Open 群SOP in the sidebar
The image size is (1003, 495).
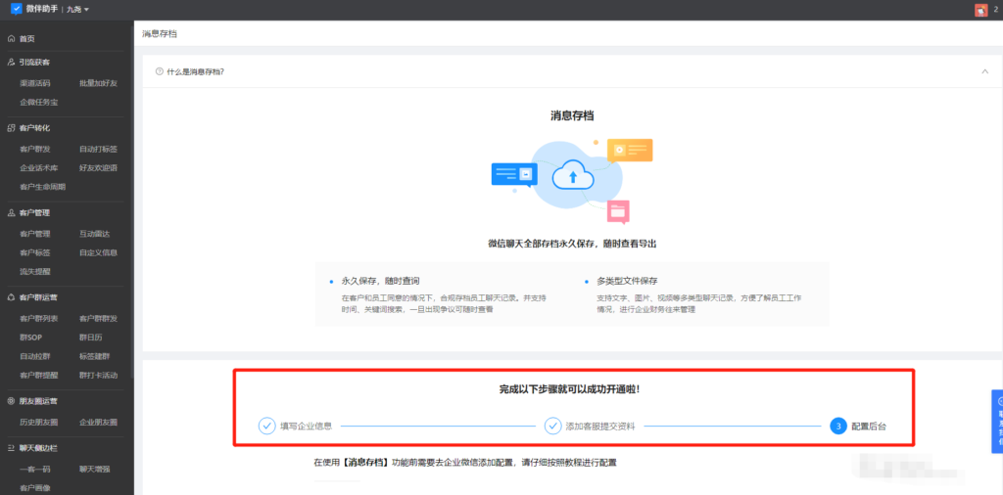click(30, 337)
